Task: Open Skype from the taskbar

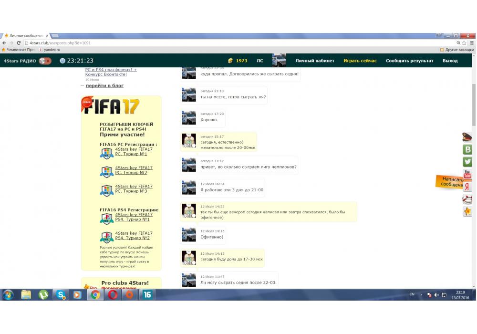Action: [61, 295]
